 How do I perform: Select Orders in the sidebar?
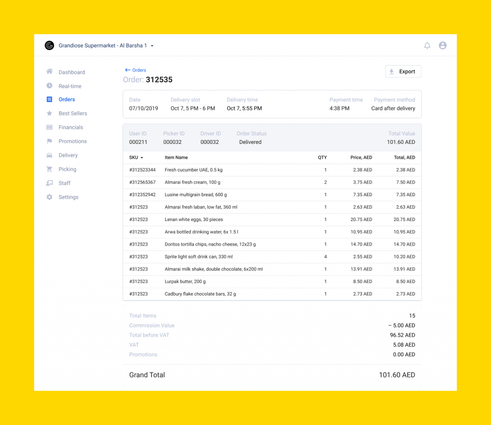67,99
